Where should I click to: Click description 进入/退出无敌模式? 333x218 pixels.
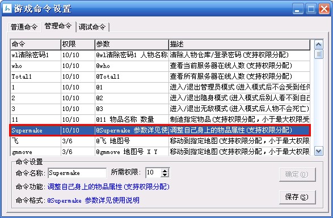pos(239,109)
